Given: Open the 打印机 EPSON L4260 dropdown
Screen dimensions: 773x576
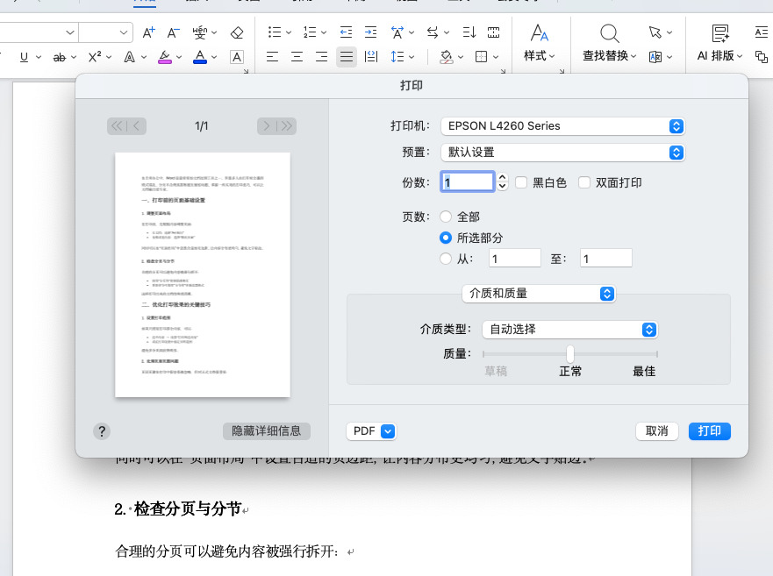Looking at the screenshot, I should pos(562,126).
